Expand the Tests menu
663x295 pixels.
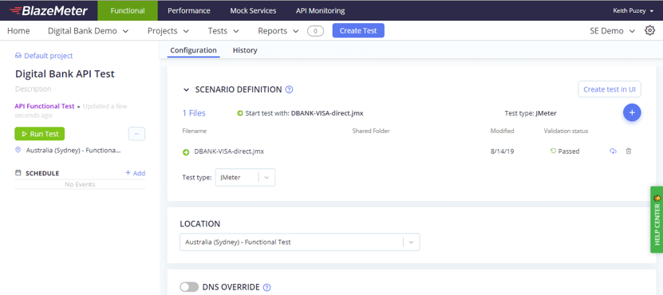click(223, 31)
